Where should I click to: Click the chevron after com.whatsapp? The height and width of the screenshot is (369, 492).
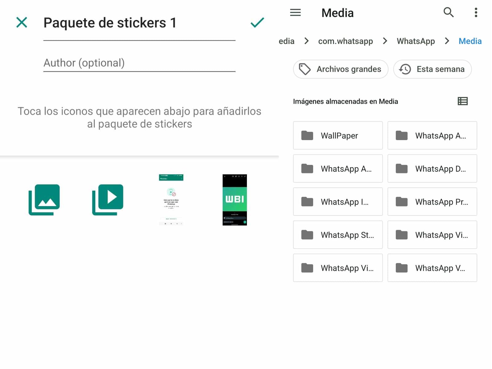[x=385, y=41]
